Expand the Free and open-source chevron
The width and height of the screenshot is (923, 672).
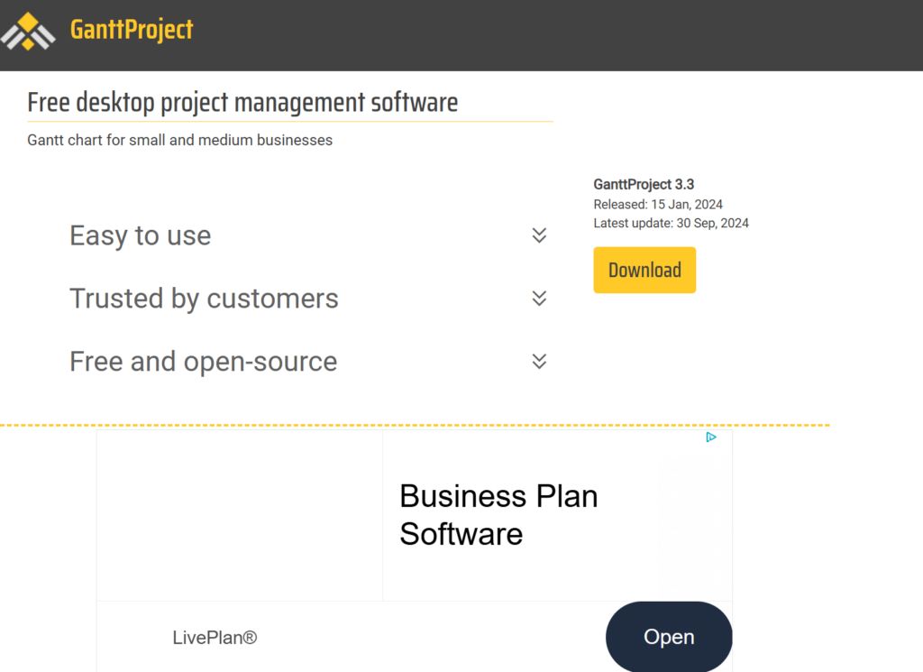click(x=539, y=361)
